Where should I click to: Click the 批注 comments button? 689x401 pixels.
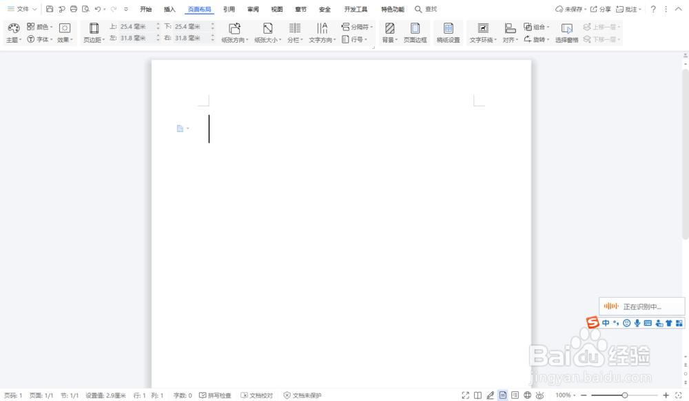628,9
